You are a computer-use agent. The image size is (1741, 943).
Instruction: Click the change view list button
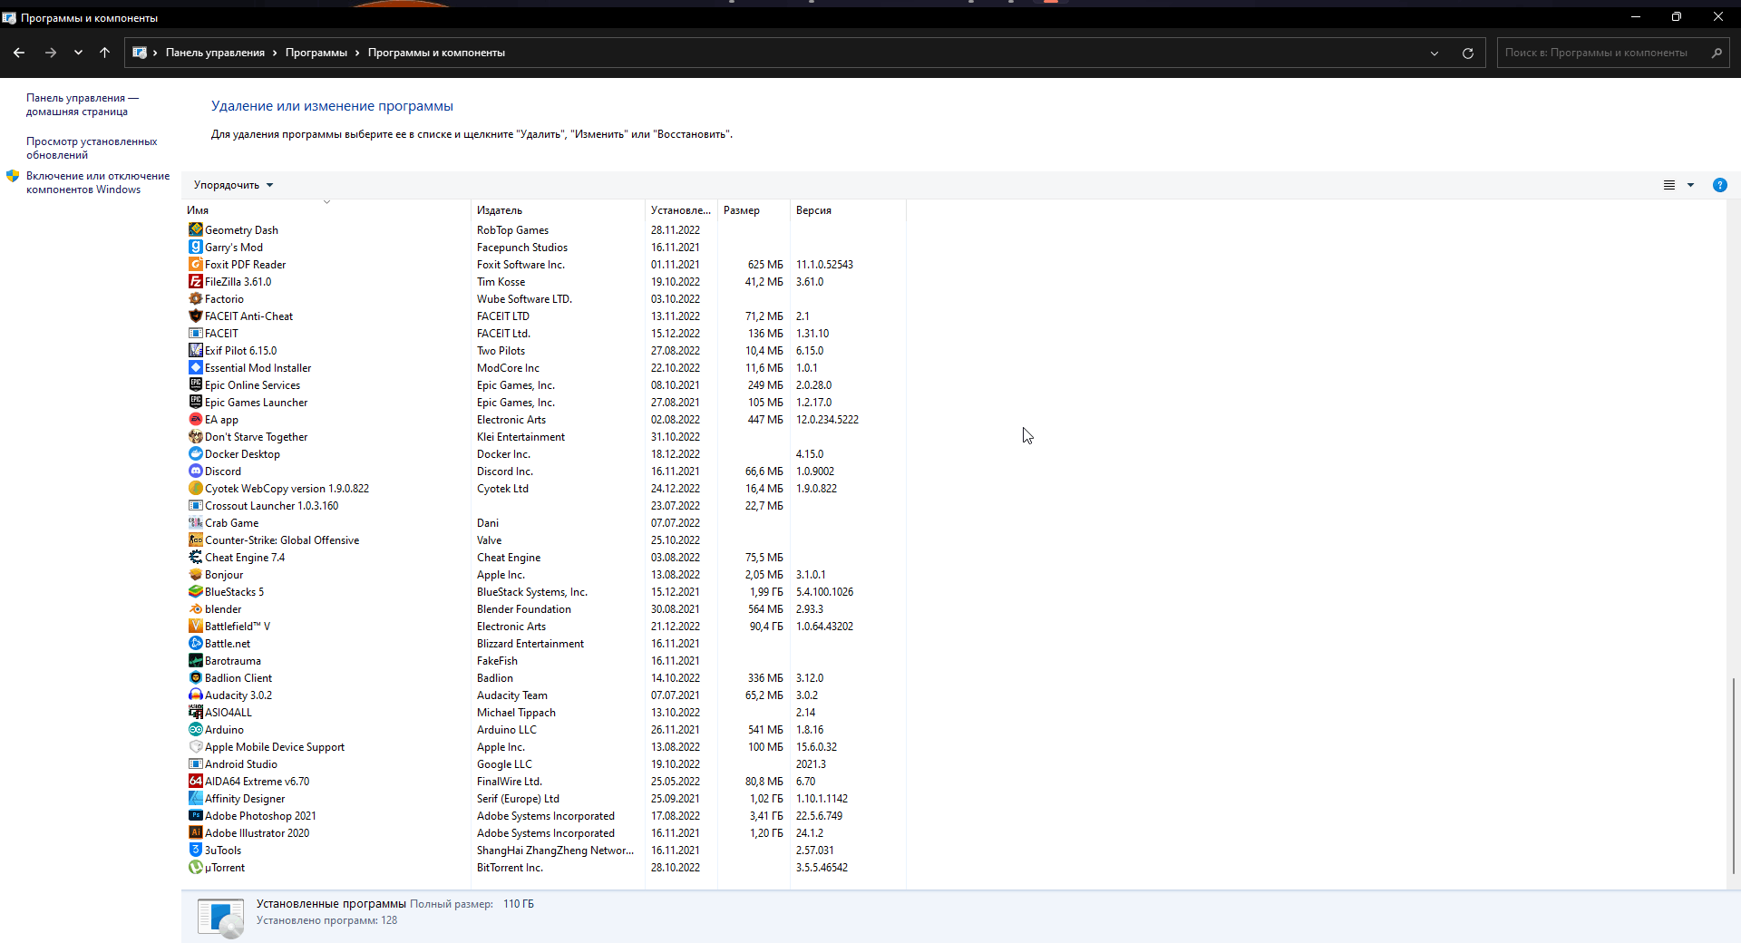pyautogui.click(x=1668, y=185)
